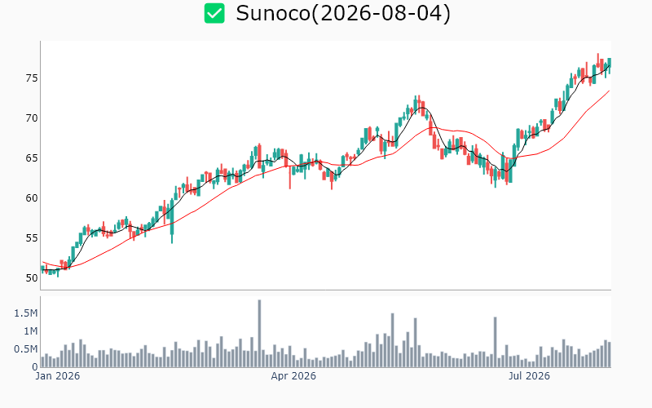Select the tall volume bar in mid May
The height and width of the screenshot is (408, 652).
[x=393, y=340]
